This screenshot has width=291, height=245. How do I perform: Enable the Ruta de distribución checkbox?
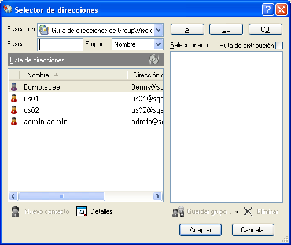[279, 46]
